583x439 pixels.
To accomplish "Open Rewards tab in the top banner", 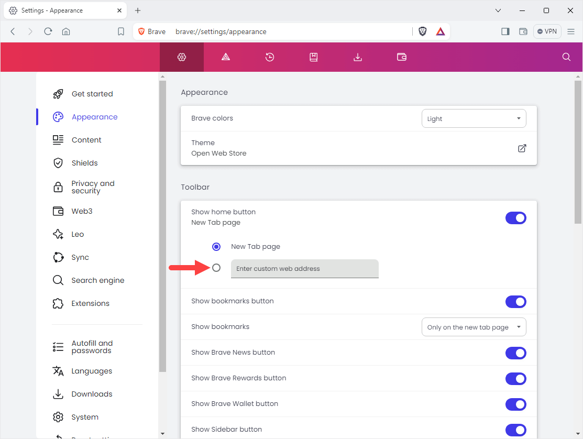I will pyautogui.click(x=226, y=57).
